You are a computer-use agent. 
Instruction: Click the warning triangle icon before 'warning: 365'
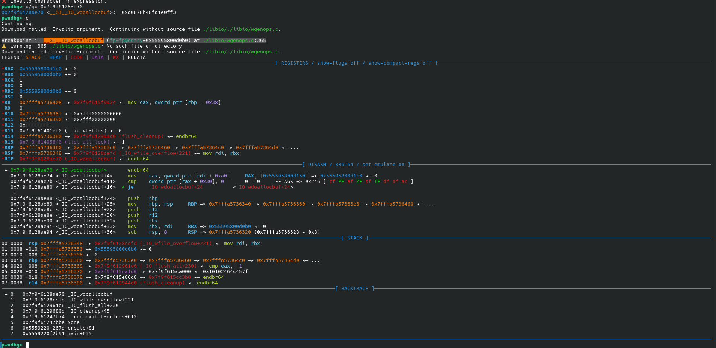pyautogui.click(x=4, y=46)
